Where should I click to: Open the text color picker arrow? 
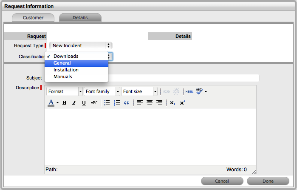58,103
